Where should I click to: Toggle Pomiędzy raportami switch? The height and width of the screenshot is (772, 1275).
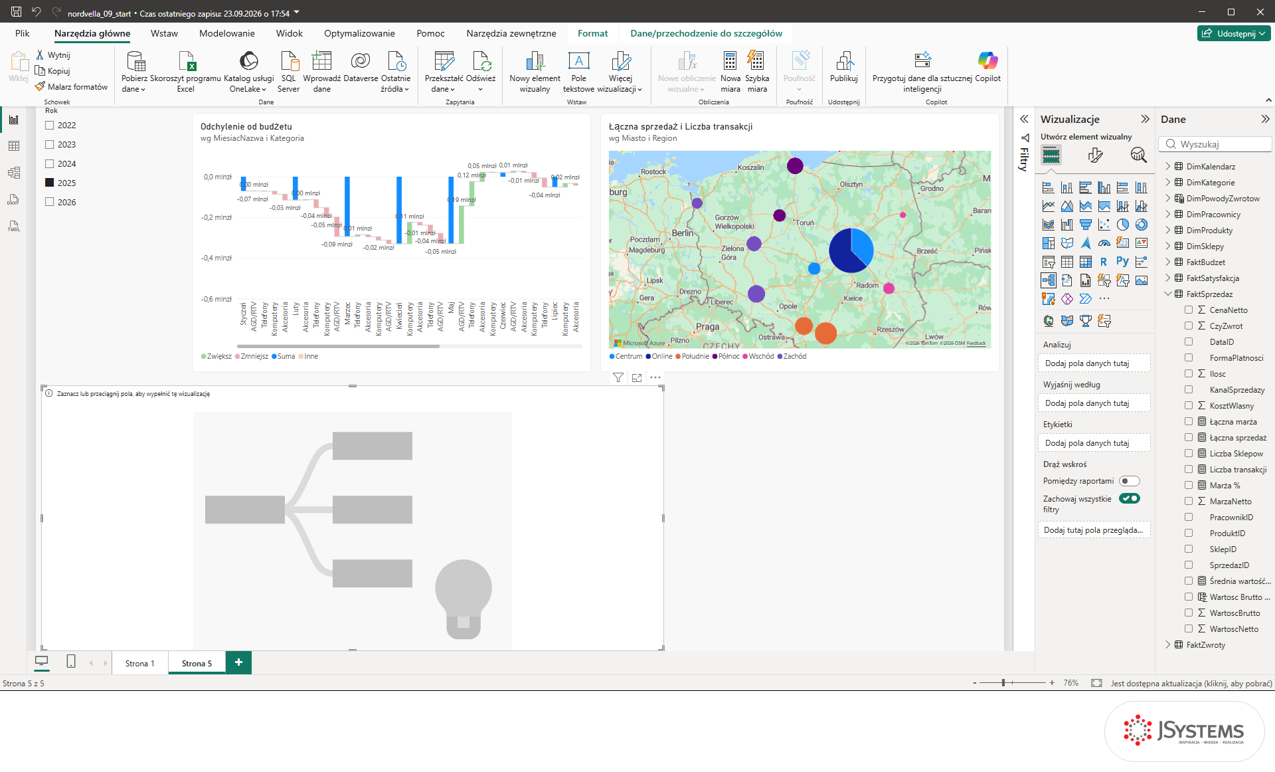(1129, 481)
